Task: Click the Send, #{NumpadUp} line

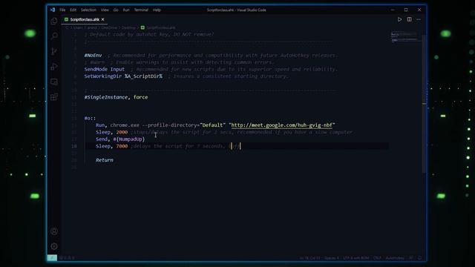Action: [120, 139]
